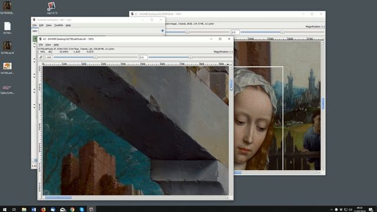
Task: Expand first row arrow in workspace column
Action: pyautogui.click(x=34, y=45)
